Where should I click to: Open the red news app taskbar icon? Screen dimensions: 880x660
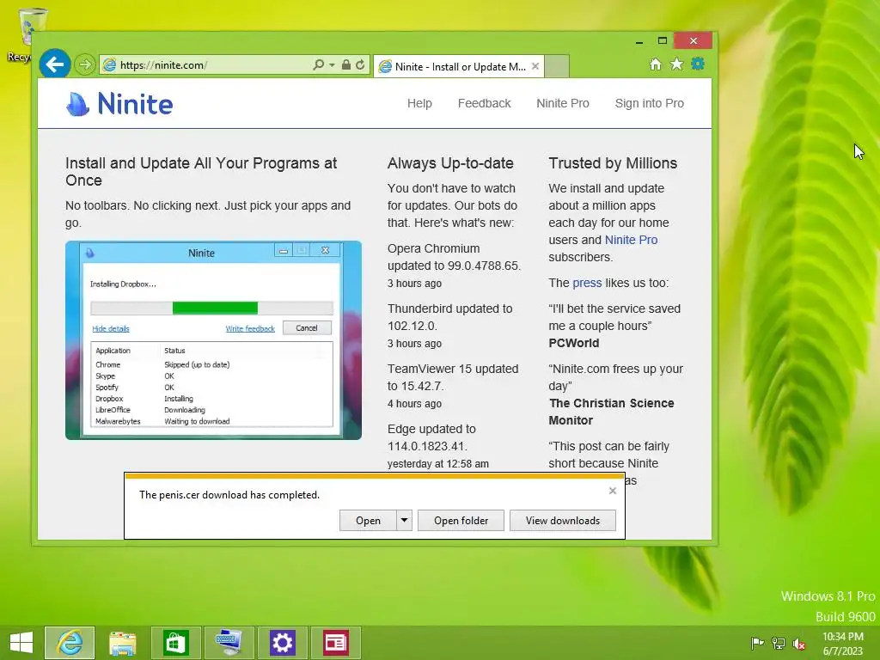336,643
